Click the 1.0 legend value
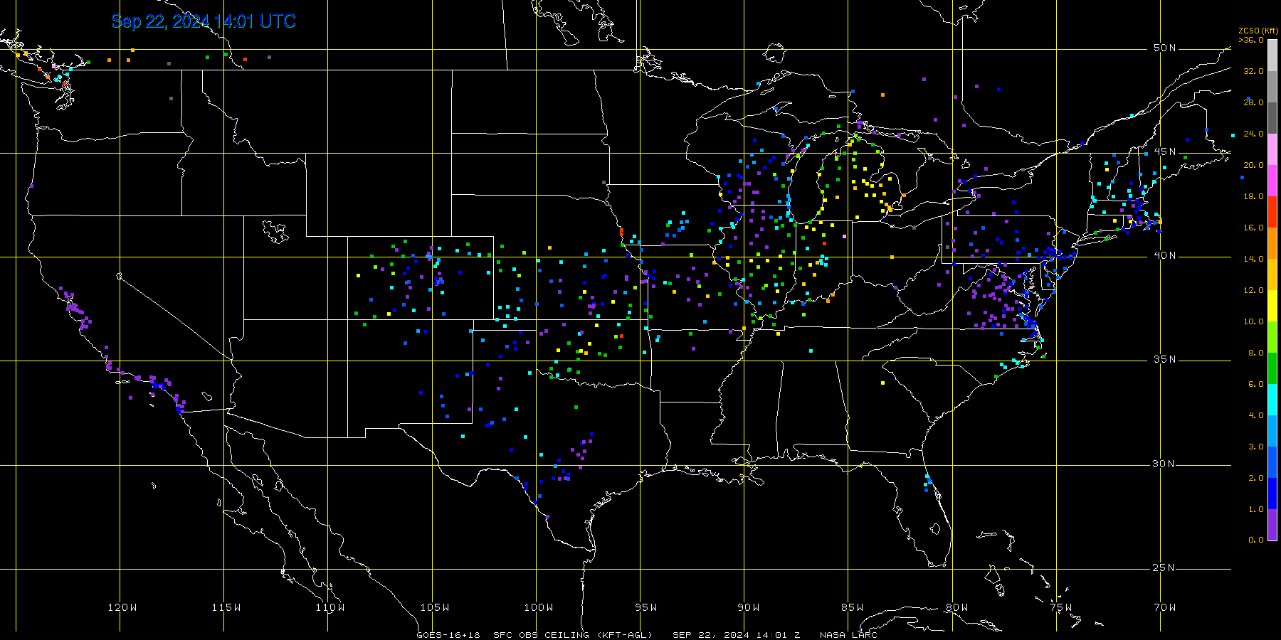The width and height of the screenshot is (1281, 640). pos(1255,509)
